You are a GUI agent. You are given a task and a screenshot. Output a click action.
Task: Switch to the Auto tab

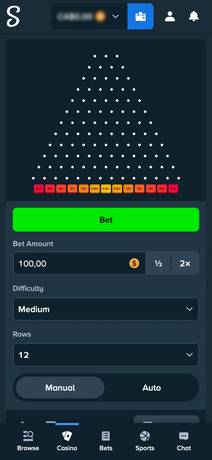pyautogui.click(x=151, y=388)
